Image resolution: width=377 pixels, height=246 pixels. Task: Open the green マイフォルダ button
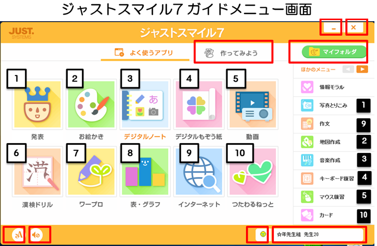334,52
